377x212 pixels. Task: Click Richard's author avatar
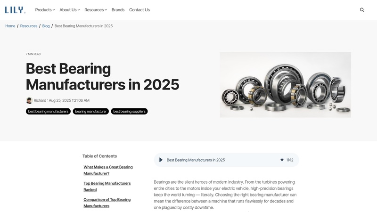tap(29, 100)
